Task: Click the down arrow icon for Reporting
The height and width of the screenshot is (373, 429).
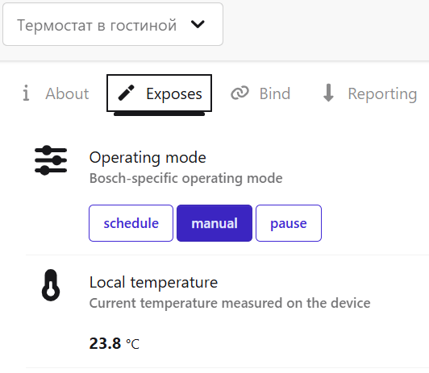Action: (328, 93)
